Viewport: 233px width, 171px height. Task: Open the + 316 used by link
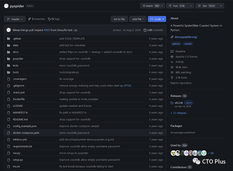[211, 153]
